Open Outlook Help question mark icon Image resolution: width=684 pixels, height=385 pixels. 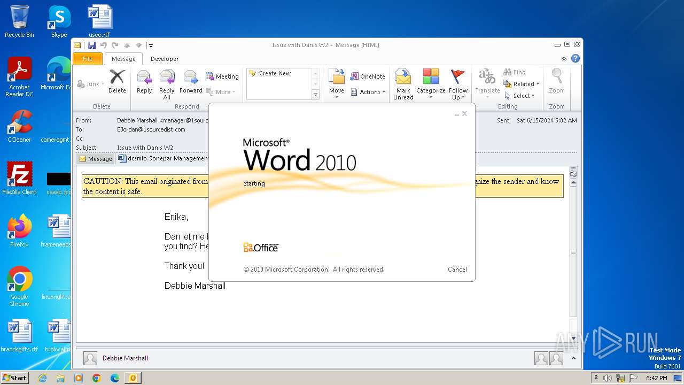[576, 59]
